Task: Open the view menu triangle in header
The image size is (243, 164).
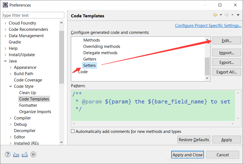Action: 238,15
